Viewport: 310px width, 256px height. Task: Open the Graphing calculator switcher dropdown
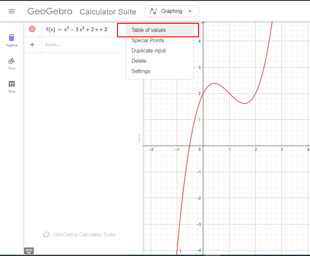(x=171, y=11)
